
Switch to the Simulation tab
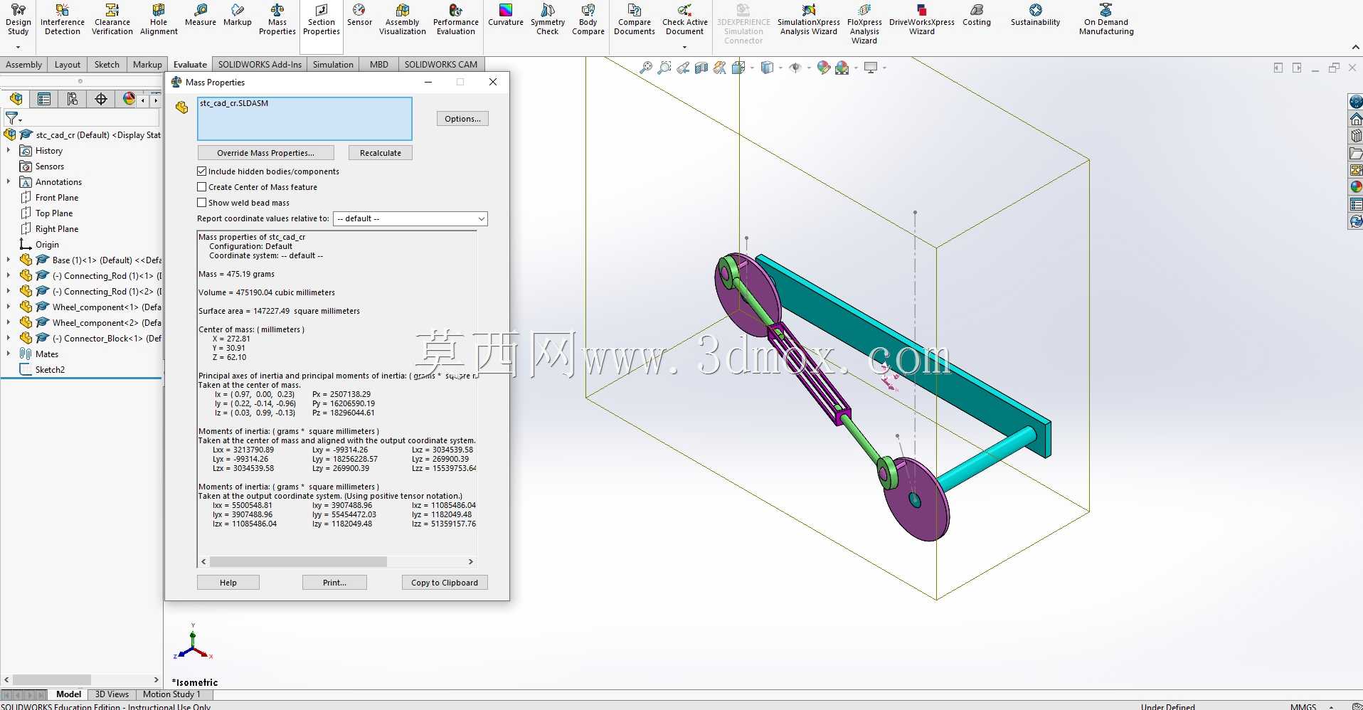(x=333, y=65)
